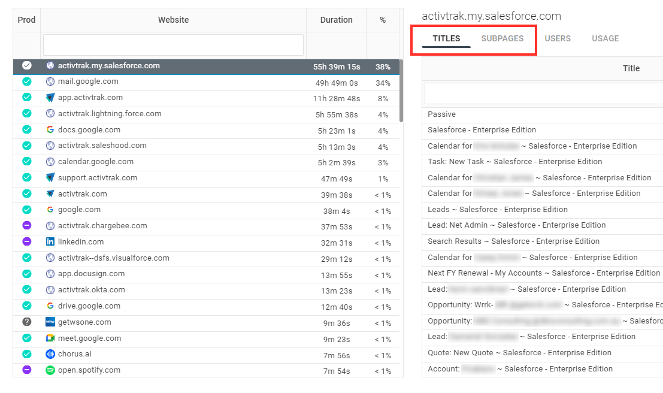Click the globe icon for activtrak--dsfs.visualforce.com
The width and height of the screenshot is (663, 393).
coord(50,258)
